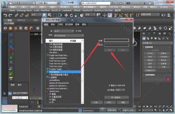Select the Move tool

66,15
